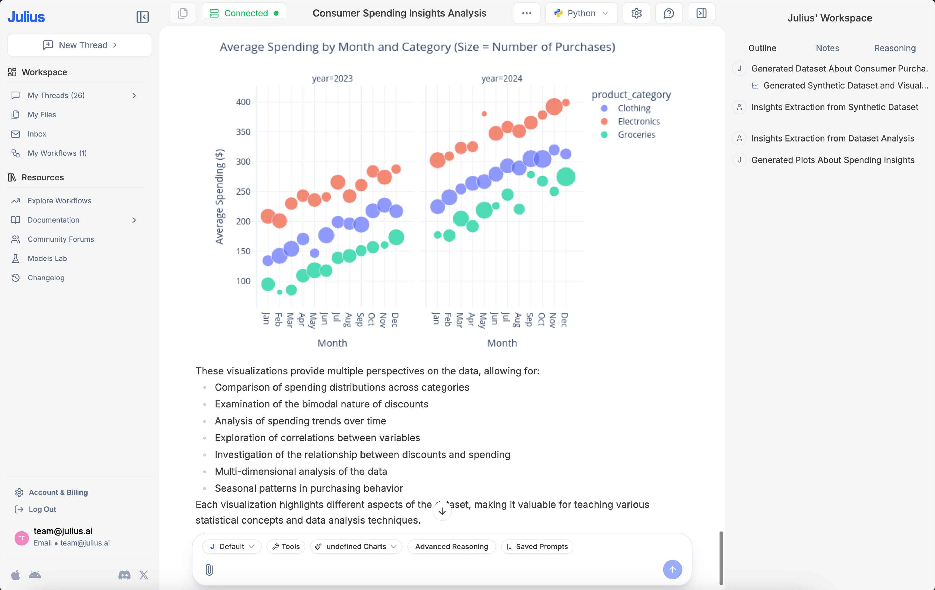The width and height of the screenshot is (935, 590).
Task: Click the New Thread button
Action: (x=79, y=45)
